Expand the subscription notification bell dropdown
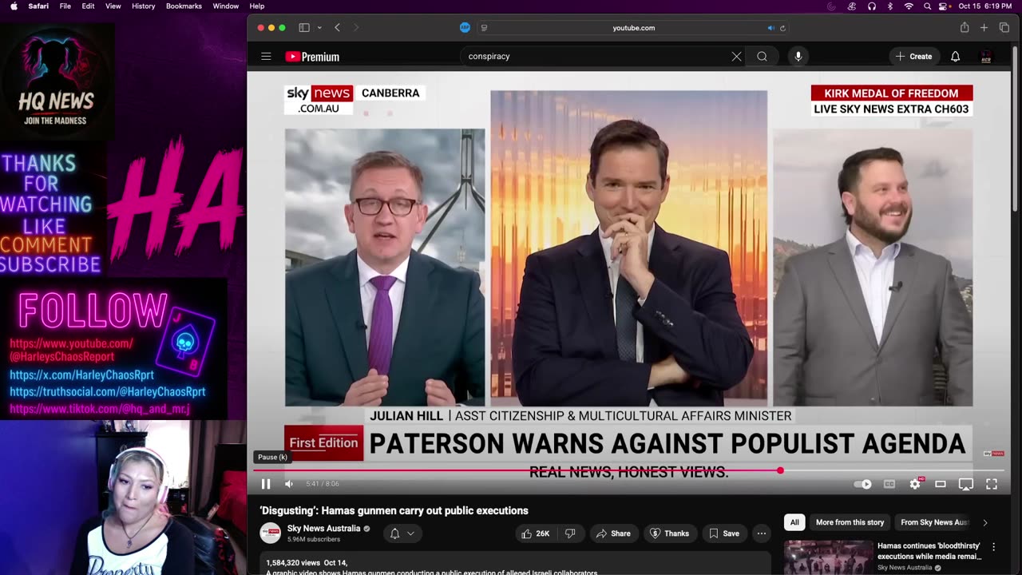The height and width of the screenshot is (575, 1022). point(402,533)
